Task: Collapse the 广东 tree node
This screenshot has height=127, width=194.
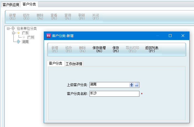Action: [13, 33]
